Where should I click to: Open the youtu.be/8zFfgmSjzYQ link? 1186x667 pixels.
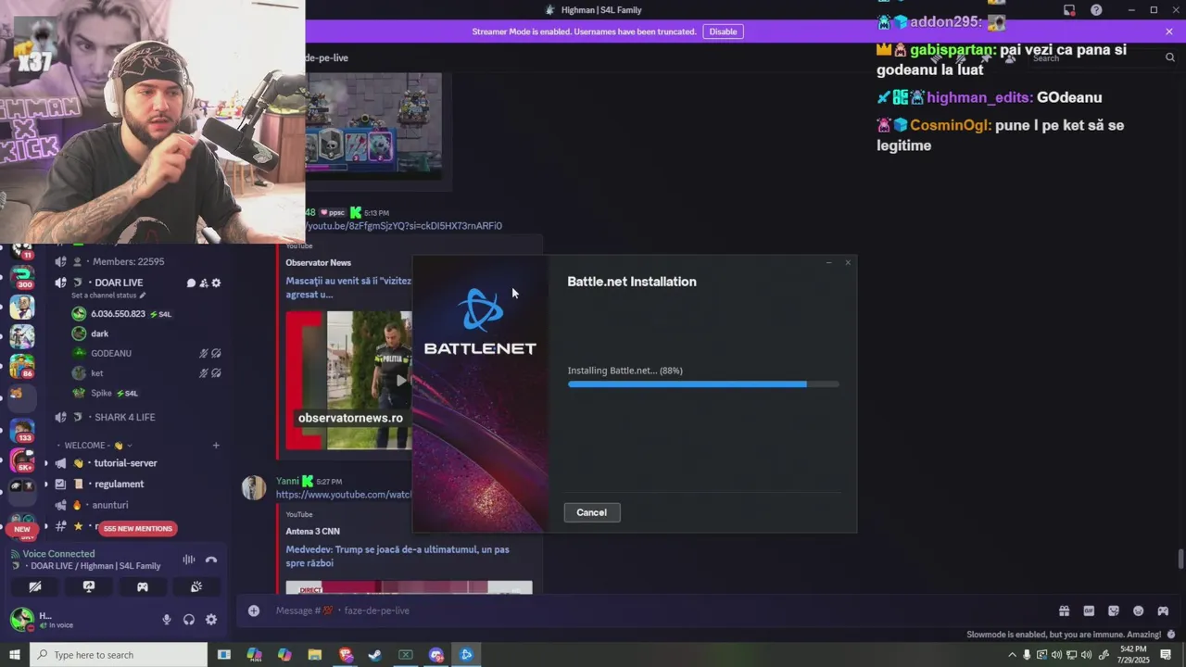tap(403, 226)
